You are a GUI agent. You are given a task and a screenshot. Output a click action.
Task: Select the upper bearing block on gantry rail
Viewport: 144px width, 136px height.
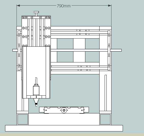pyautogui.click(x=83, y=32)
